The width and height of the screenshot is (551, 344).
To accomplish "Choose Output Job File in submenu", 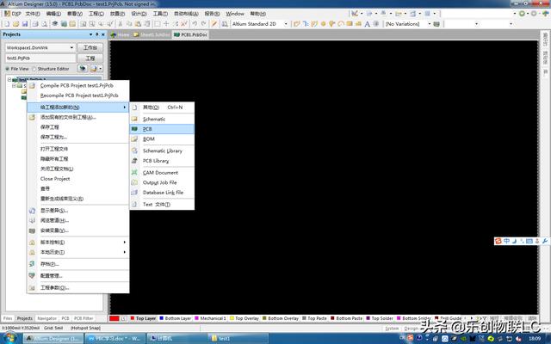I will pyautogui.click(x=162, y=182).
